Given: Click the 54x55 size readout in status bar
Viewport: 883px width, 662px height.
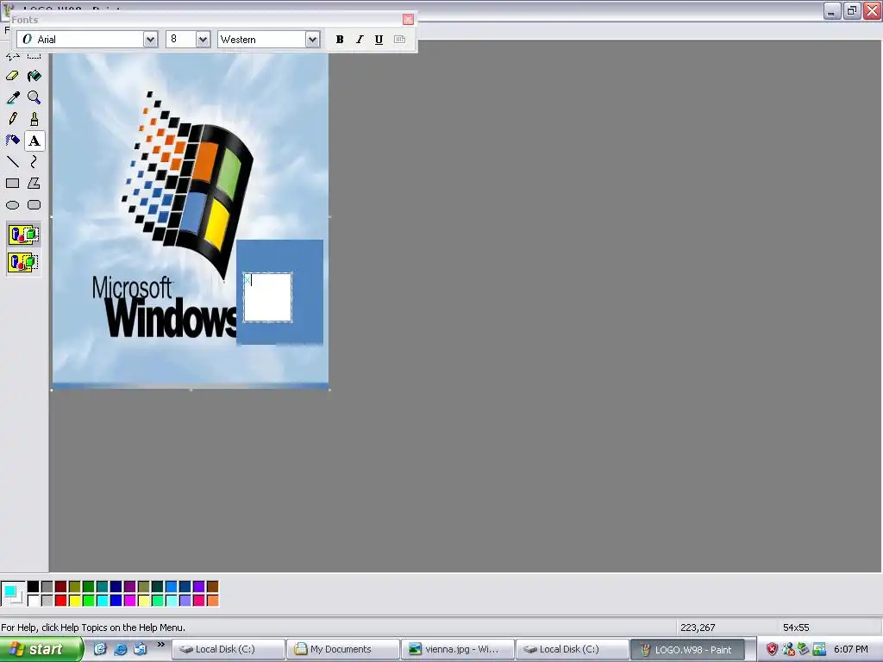Looking at the screenshot, I should pyautogui.click(x=796, y=628).
